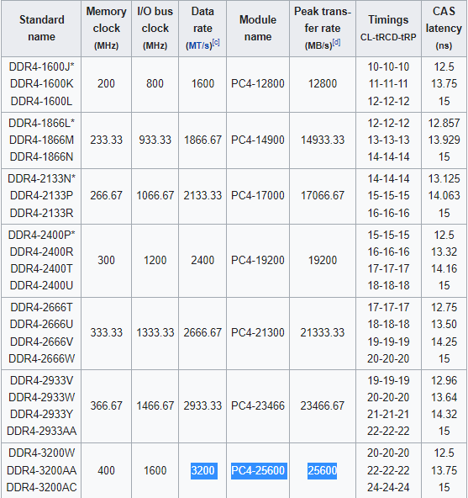Click the 10-10-10 timings entry
This screenshot has width=468, height=498.
click(x=388, y=67)
